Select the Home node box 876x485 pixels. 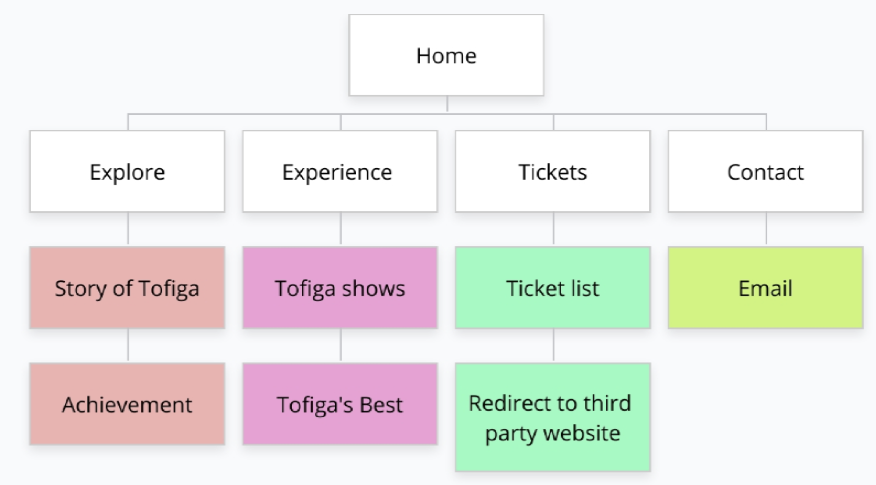pyautogui.click(x=446, y=55)
